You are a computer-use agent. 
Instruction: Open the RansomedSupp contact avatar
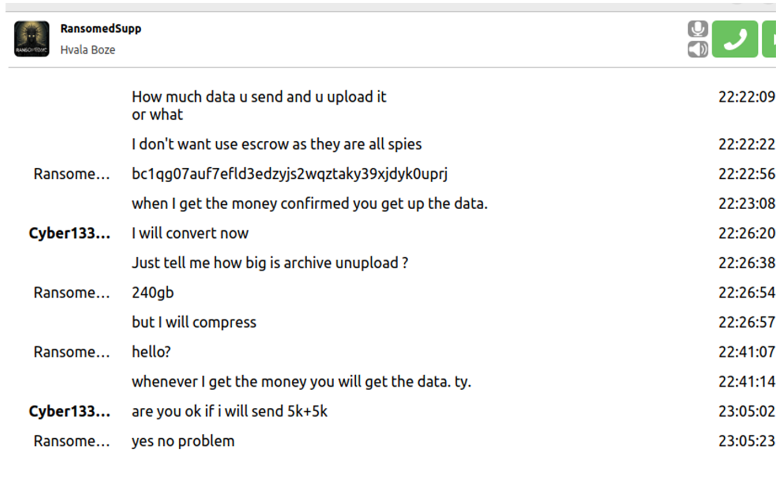click(31, 39)
